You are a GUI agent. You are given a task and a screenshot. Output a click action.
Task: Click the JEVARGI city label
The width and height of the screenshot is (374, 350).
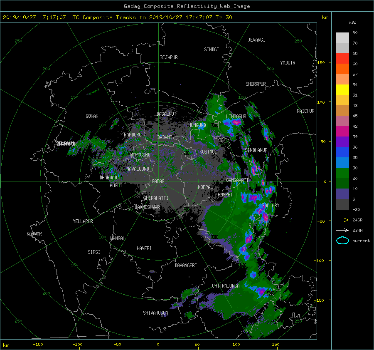click(x=256, y=40)
